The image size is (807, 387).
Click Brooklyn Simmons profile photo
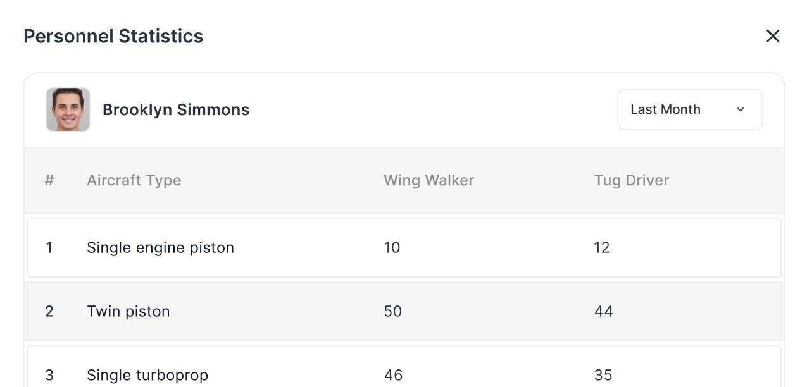68,109
